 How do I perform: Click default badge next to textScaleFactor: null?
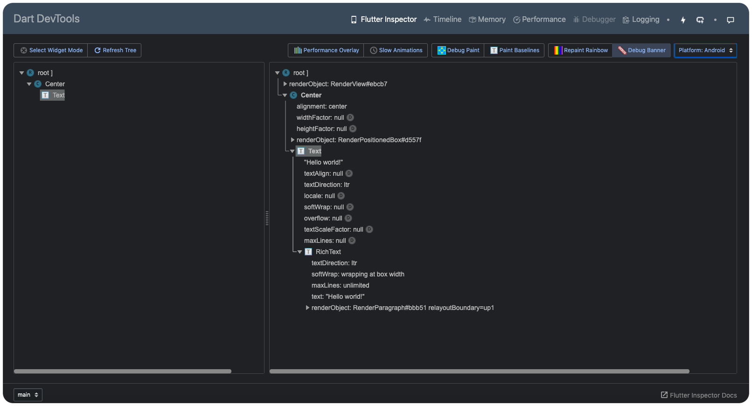(369, 229)
